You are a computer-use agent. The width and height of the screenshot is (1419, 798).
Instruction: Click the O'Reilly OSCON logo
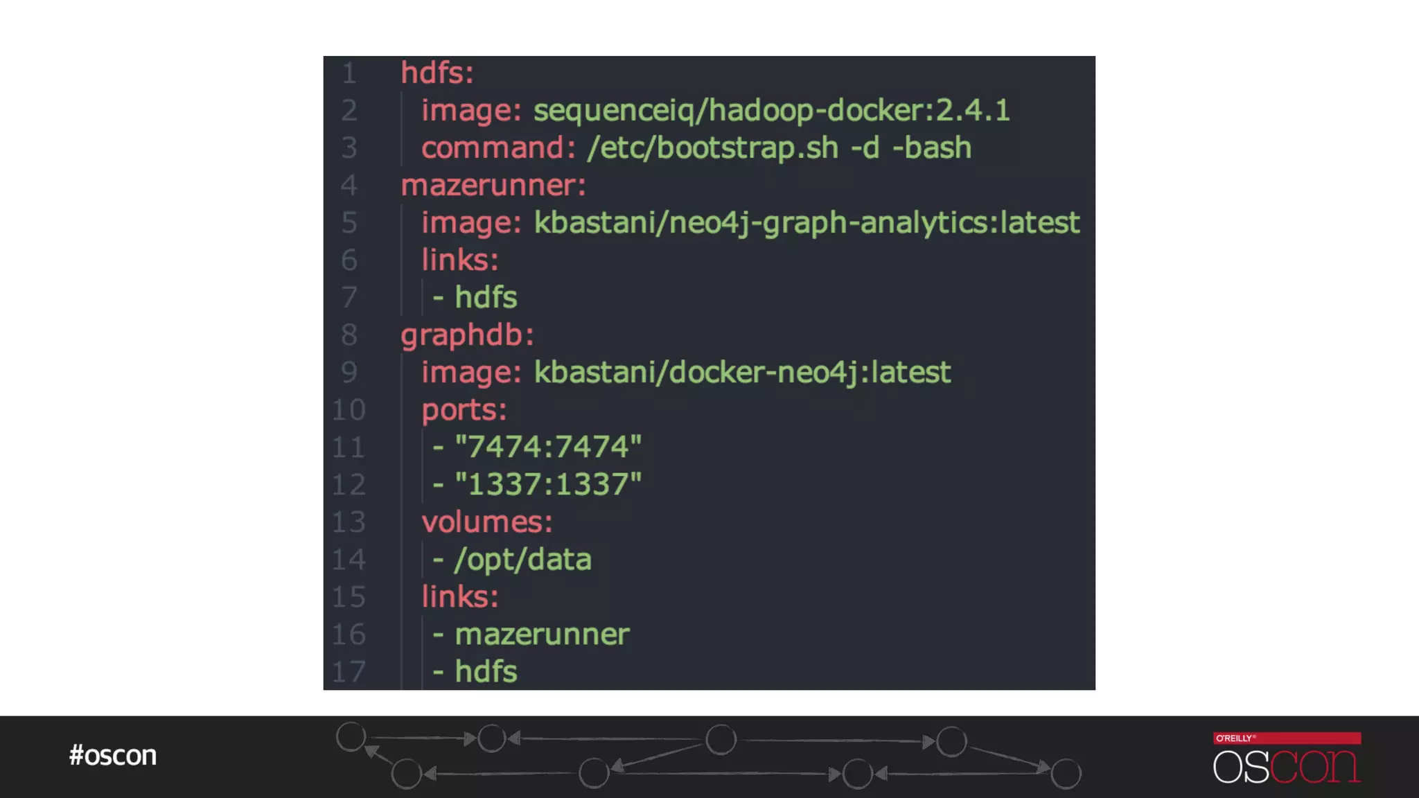pyautogui.click(x=1287, y=758)
